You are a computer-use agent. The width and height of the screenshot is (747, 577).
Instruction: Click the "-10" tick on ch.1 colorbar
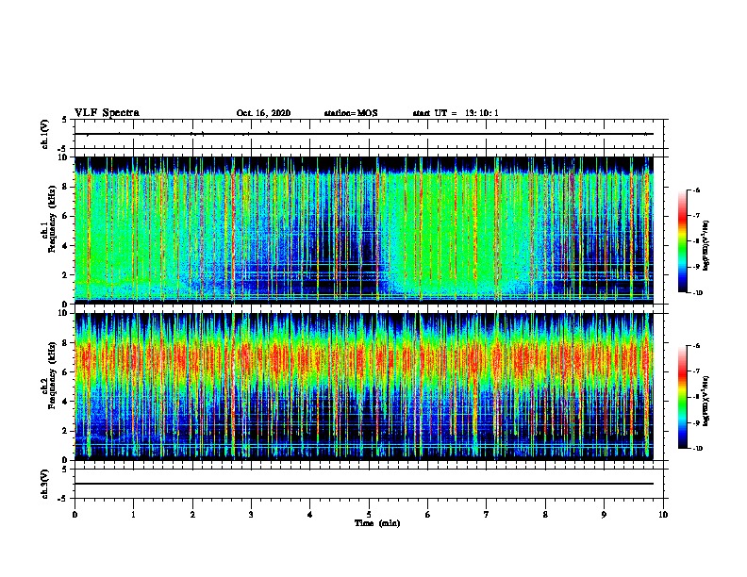(697, 293)
